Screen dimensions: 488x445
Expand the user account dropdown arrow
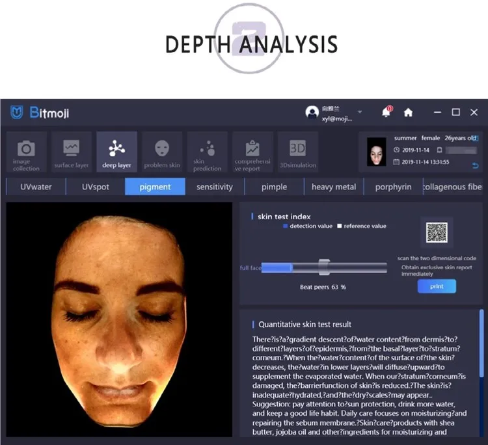pyautogui.click(x=360, y=111)
